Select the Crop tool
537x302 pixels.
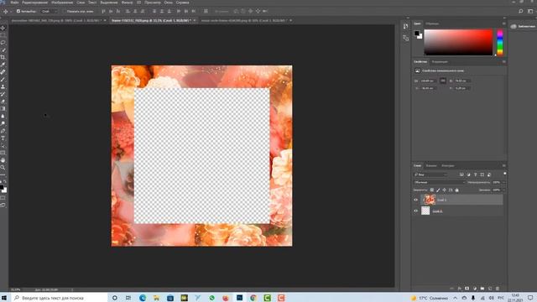pyautogui.click(x=3, y=57)
